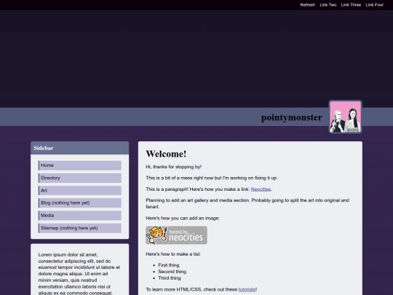Click the Sidebar heading
Screen dimensions: 393x295
[44, 148]
